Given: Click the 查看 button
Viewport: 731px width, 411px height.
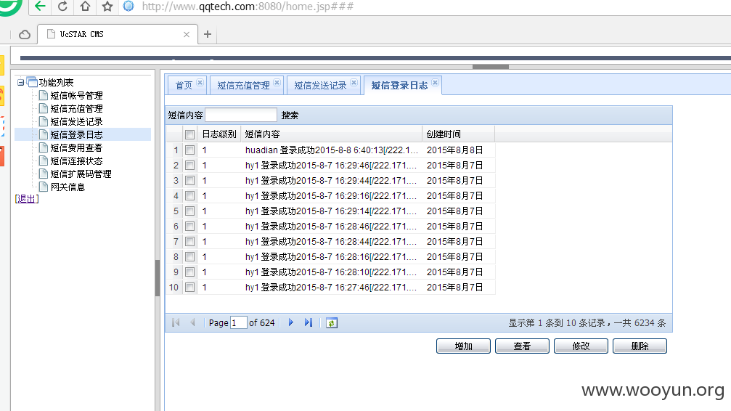Looking at the screenshot, I should (522, 346).
